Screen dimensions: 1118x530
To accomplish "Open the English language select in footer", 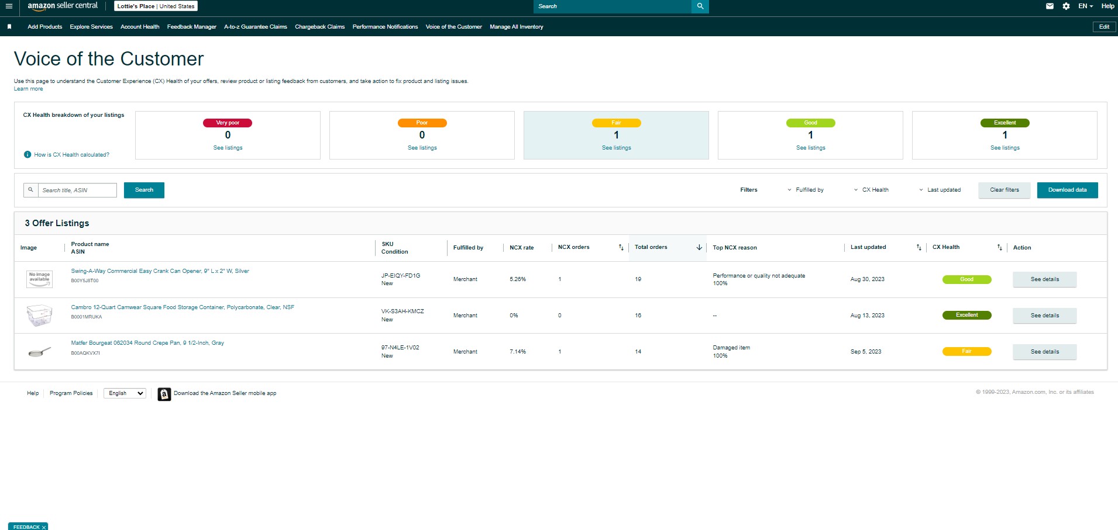I will tap(125, 393).
